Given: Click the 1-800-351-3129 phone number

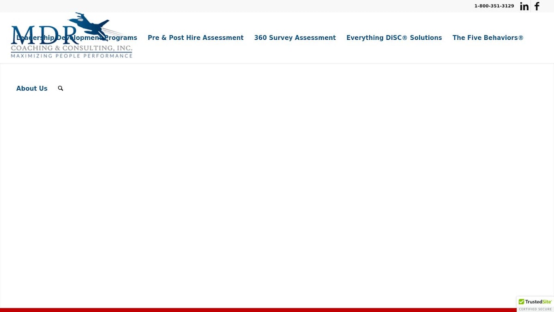Looking at the screenshot, I should pos(494,6).
